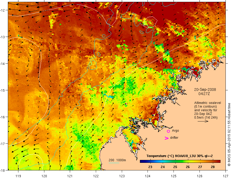Click the longitude axis label 126

199,176
